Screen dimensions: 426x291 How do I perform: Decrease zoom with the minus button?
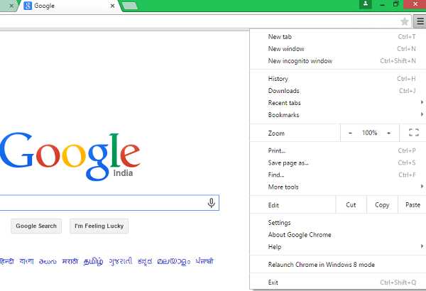[x=350, y=133]
